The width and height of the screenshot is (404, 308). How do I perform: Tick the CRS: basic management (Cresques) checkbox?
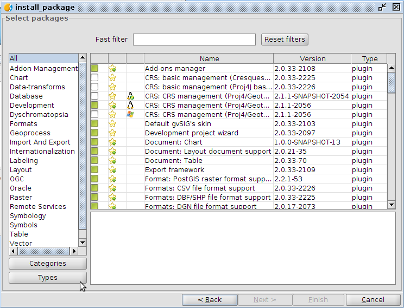coord(94,78)
